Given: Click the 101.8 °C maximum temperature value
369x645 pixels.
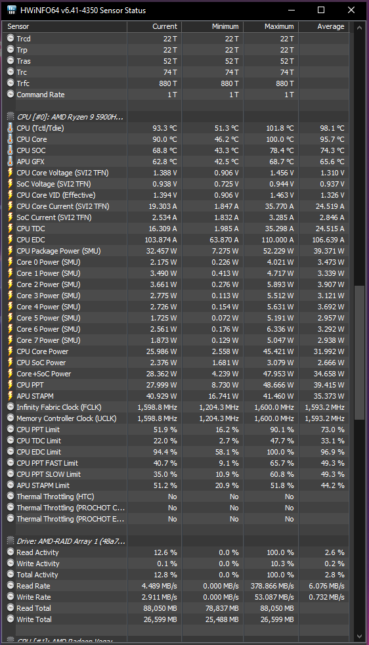Looking at the screenshot, I should point(280,128).
